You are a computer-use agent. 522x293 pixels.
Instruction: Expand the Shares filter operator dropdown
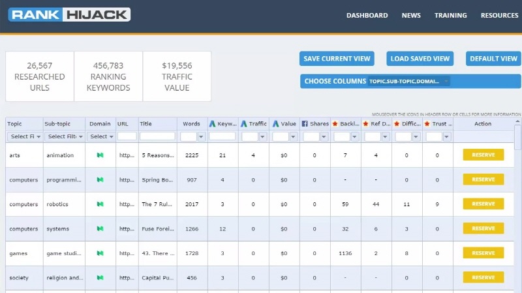click(324, 137)
